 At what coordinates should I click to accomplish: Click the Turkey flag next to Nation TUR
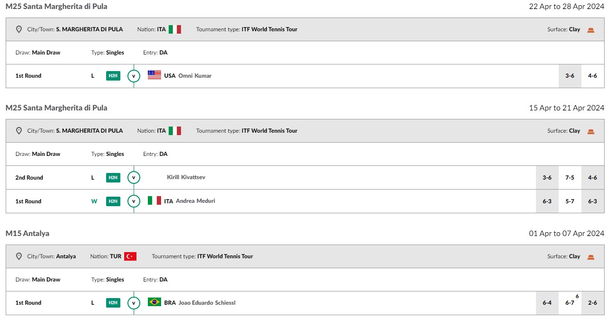point(130,256)
